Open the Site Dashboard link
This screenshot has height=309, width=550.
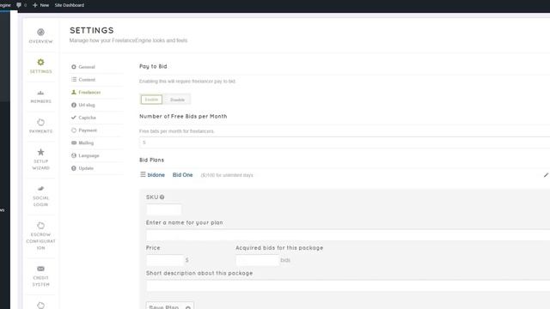(69, 5)
